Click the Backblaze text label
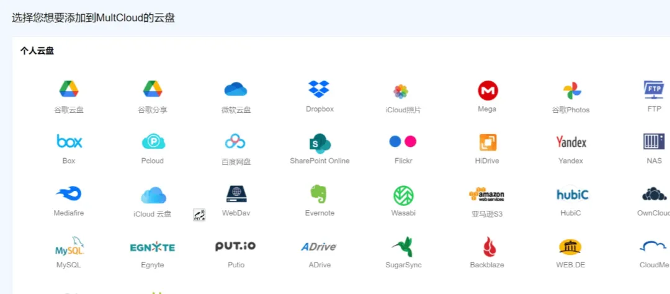The width and height of the screenshot is (670, 294). pos(487,265)
